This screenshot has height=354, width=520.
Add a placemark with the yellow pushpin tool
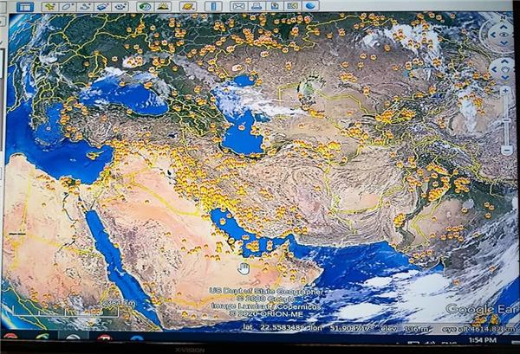(x=50, y=7)
